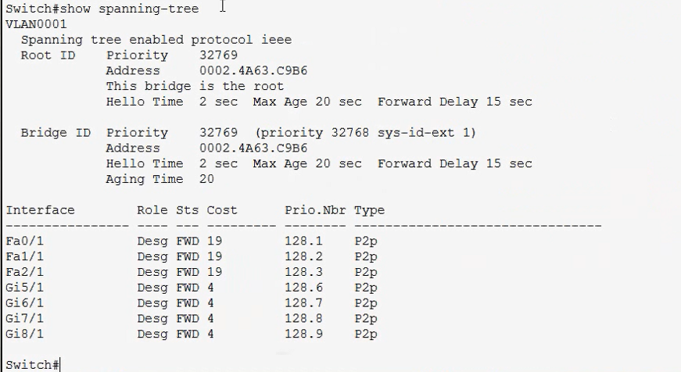Click the Aging Time value 20
Image resolution: width=681 pixels, height=372 pixels.
pyautogui.click(x=206, y=179)
